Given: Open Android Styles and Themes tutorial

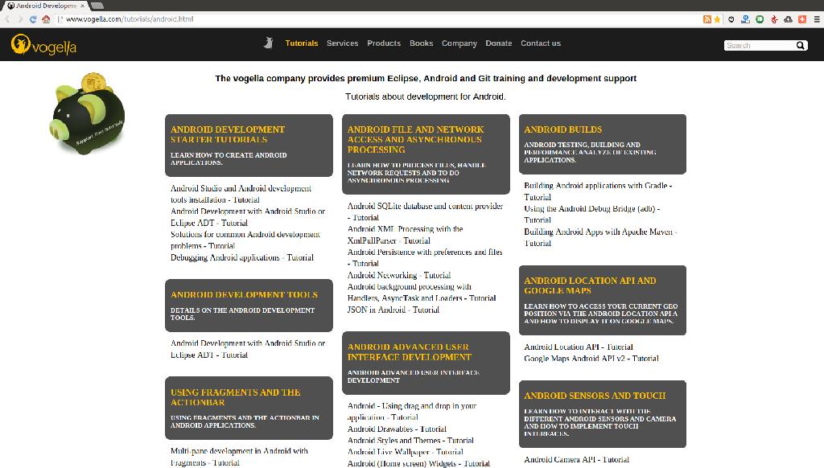Looking at the screenshot, I should (x=410, y=441).
